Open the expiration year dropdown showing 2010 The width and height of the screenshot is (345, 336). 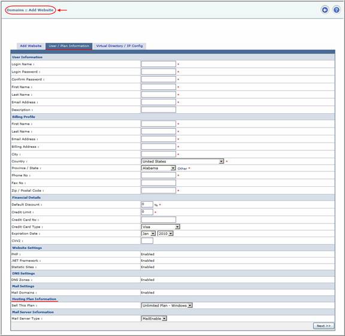[165, 234]
